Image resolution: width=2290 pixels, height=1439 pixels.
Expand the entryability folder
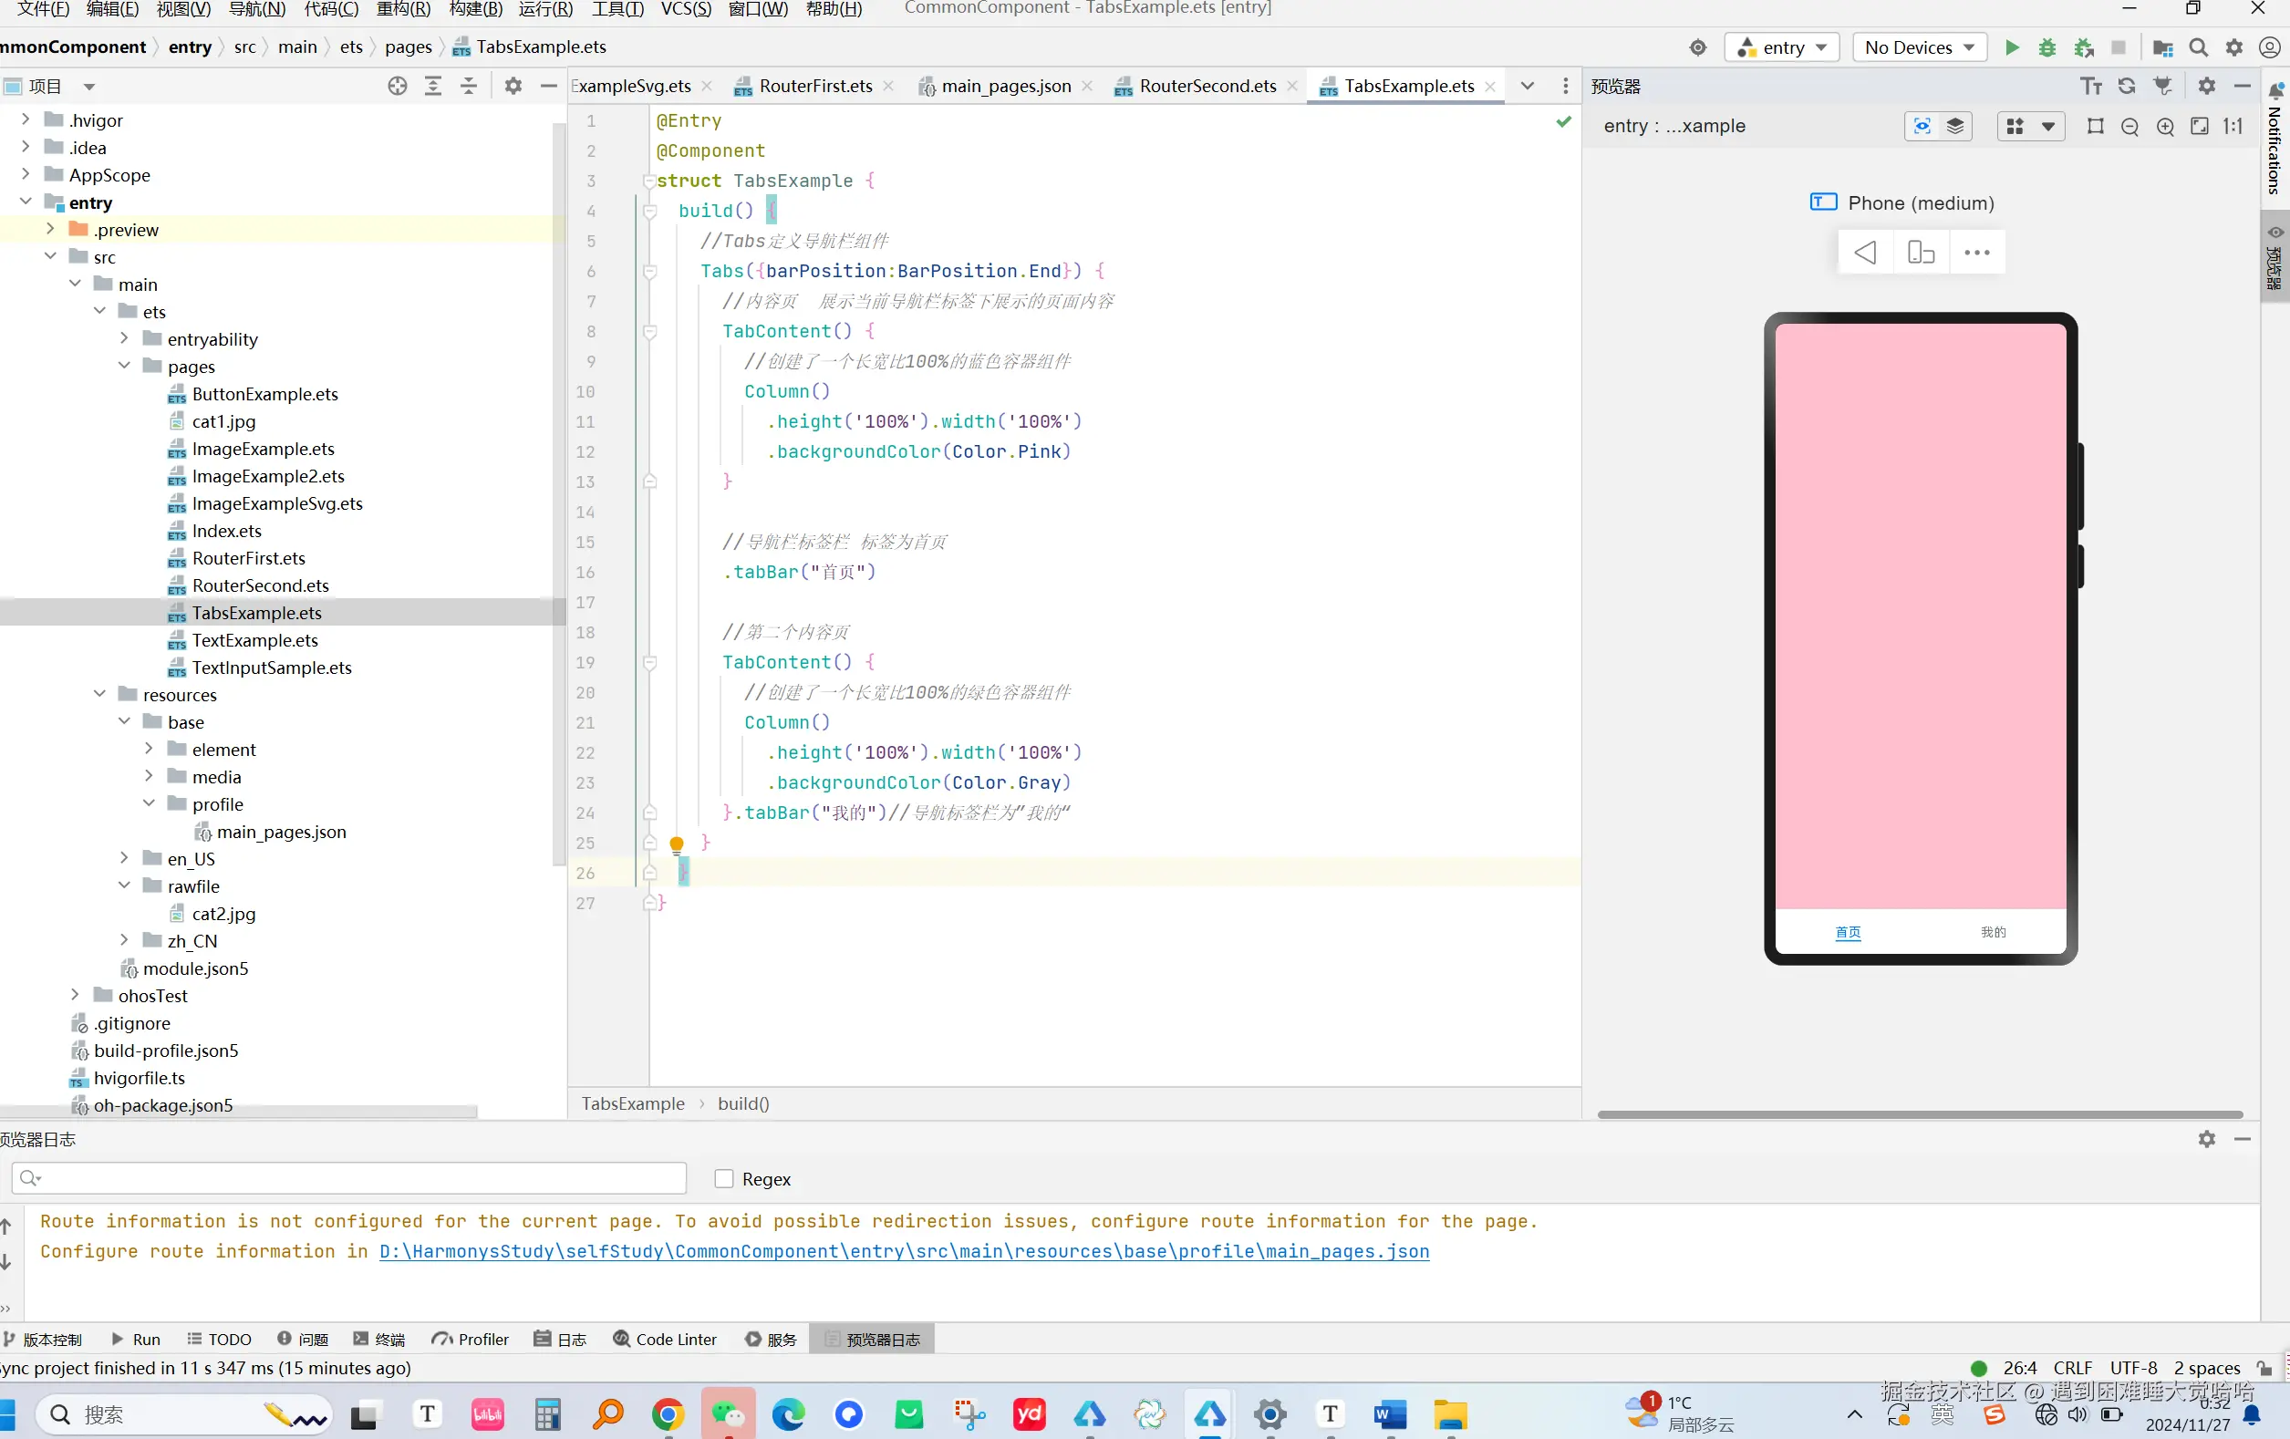124,338
